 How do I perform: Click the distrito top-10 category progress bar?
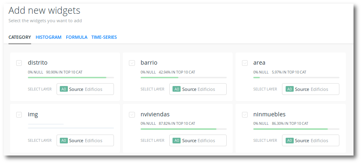(x=71, y=77)
